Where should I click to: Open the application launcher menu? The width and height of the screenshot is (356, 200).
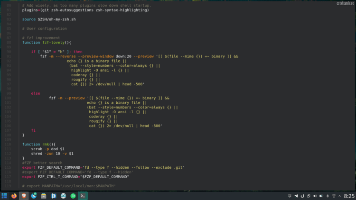click(4, 196)
